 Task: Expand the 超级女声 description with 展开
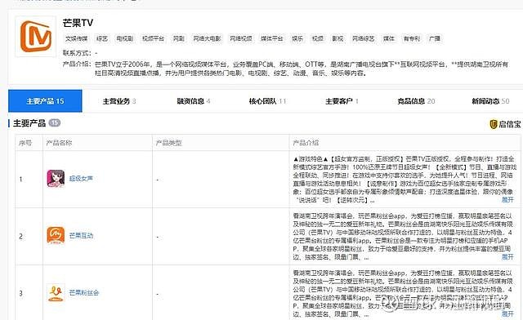tap(507, 200)
